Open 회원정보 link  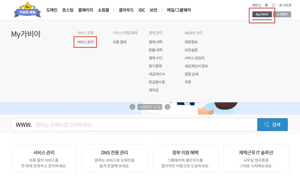191,42
